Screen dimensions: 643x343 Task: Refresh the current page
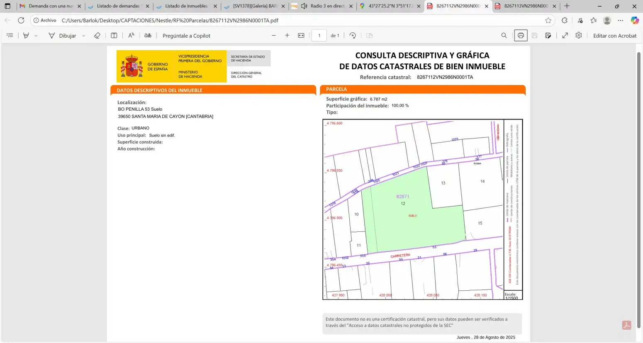coord(21,20)
